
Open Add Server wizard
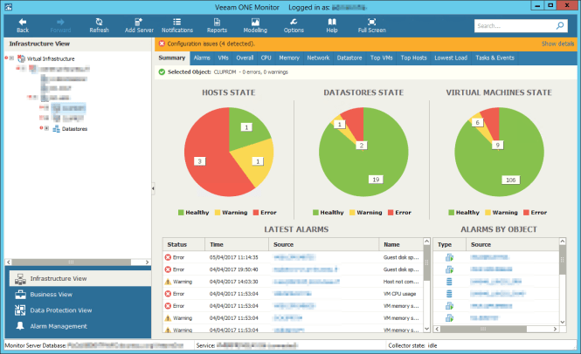pyautogui.click(x=139, y=25)
